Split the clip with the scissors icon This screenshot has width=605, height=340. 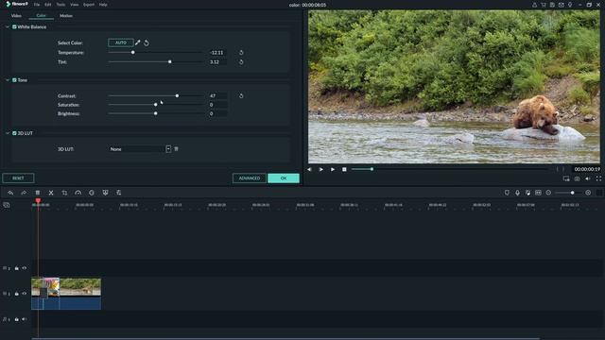(x=51, y=193)
